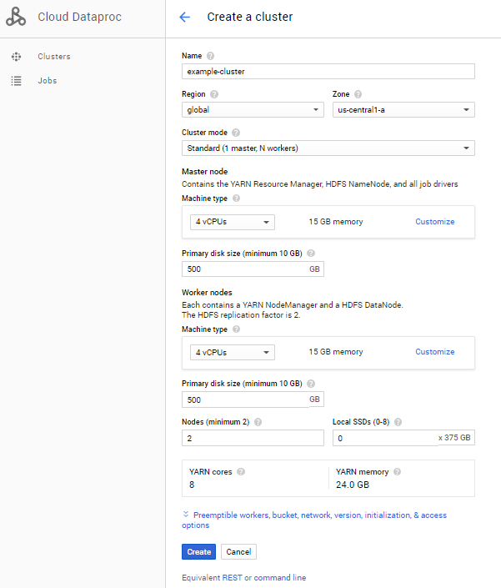Image resolution: width=501 pixels, height=588 pixels.
Task: Open the help icon next to Region
Action: tap(214, 94)
